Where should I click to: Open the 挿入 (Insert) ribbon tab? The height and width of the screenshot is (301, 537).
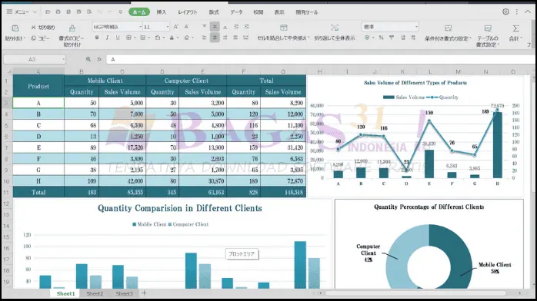coord(162,12)
